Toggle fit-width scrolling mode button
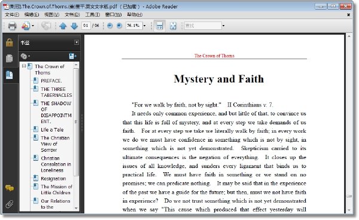This screenshot has height=220, width=359. point(160,26)
